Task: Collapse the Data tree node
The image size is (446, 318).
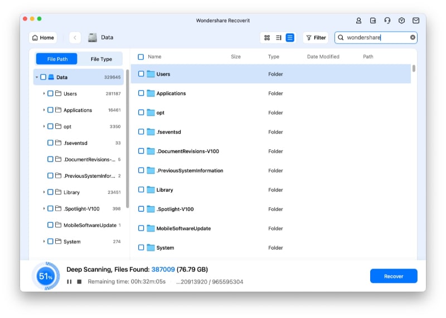Action: pos(37,77)
